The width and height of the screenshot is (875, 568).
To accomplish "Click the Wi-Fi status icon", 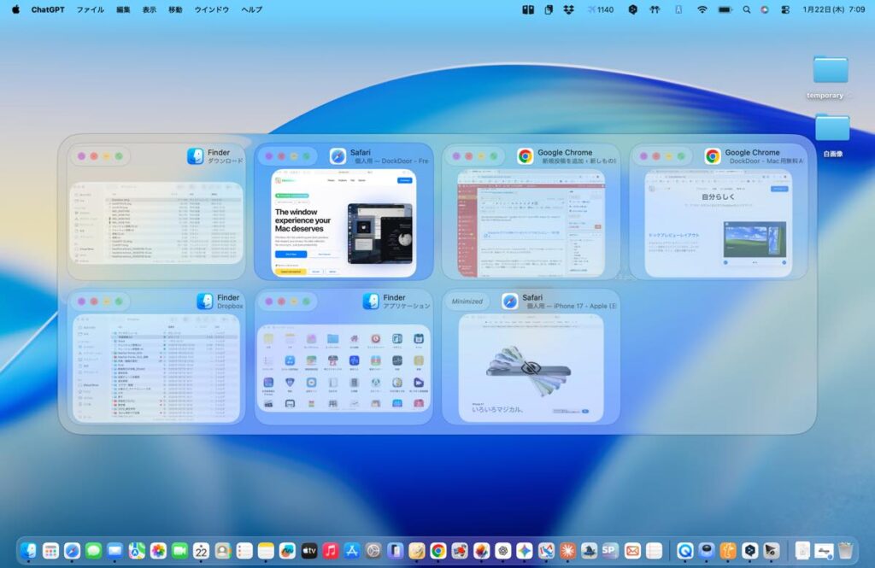I will click(702, 9).
